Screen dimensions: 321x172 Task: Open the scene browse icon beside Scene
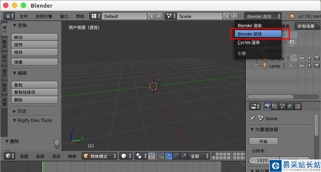tap(171, 16)
